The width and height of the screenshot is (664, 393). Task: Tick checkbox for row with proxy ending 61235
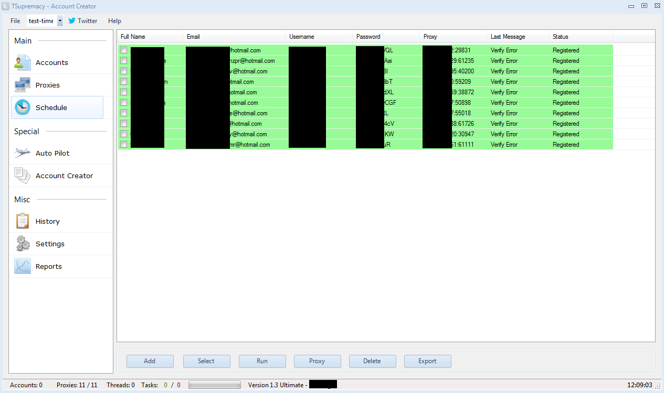point(123,61)
